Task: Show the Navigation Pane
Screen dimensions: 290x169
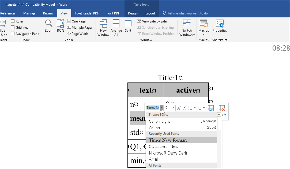Action: 13,33
